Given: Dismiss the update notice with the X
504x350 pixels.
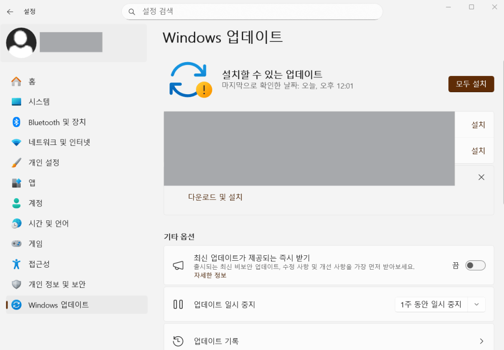Looking at the screenshot, I should (x=481, y=177).
